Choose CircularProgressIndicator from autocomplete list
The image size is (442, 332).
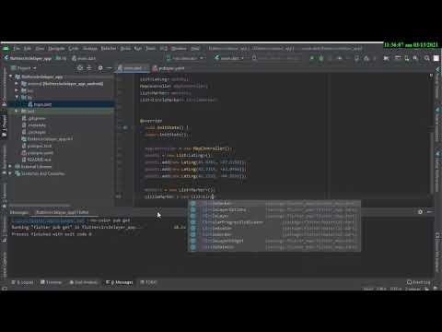(x=274, y=222)
